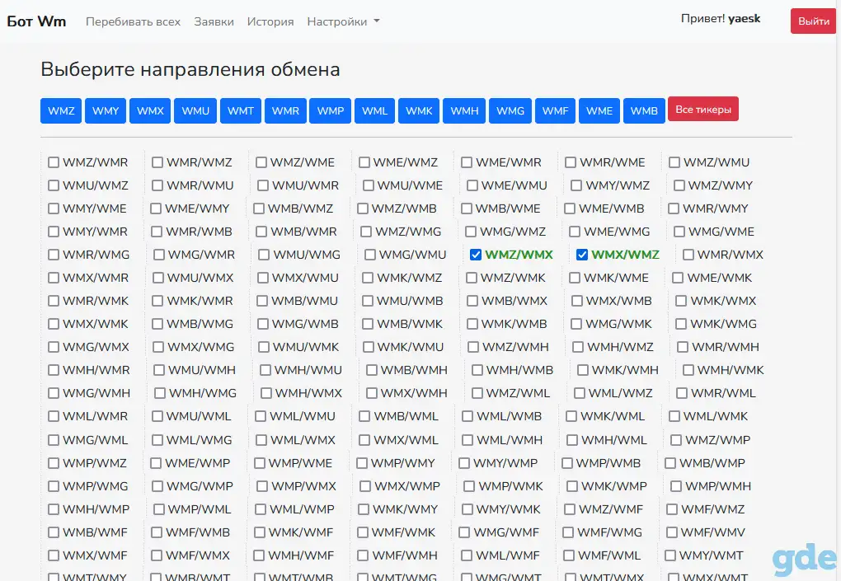Tick the WMH/WMU checkbox
The width and height of the screenshot is (841, 581).
pos(265,370)
